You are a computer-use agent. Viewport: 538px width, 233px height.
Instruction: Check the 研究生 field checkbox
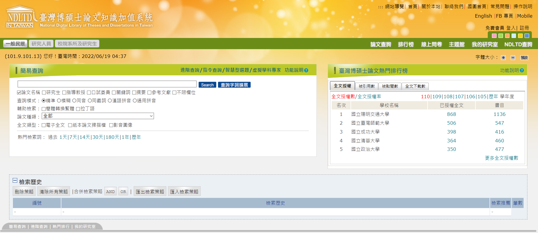point(44,93)
